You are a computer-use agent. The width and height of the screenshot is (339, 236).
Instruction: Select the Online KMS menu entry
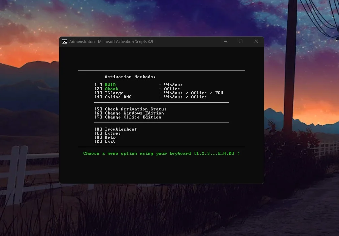pyautogui.click(x=118, y=97)
